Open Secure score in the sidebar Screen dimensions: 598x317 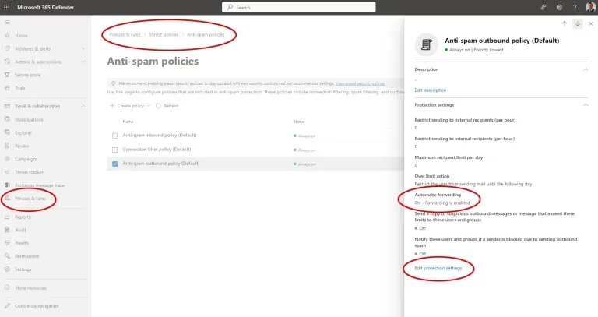tap(28, 75)
